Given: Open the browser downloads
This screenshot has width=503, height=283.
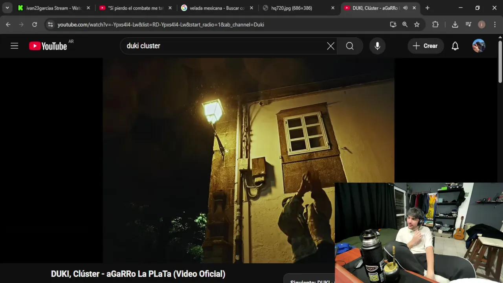Looking at the screenshot, I should tap(455, 24).
